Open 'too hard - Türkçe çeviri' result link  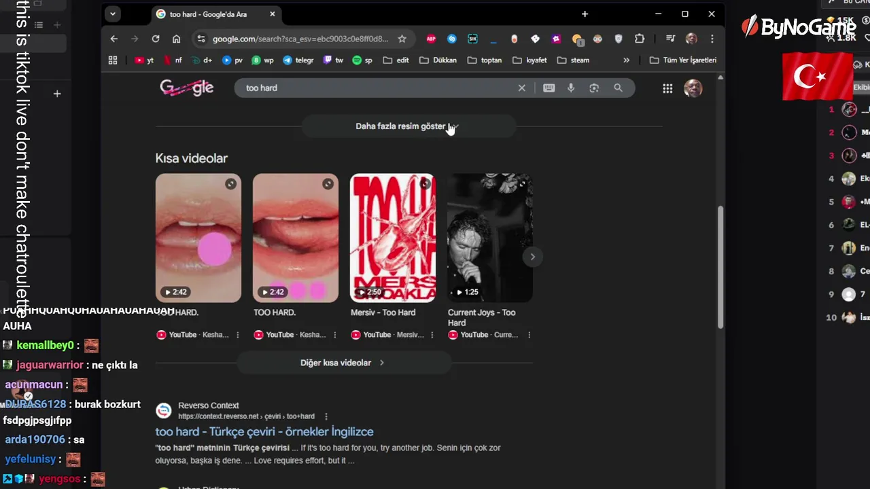pos(264,432)
